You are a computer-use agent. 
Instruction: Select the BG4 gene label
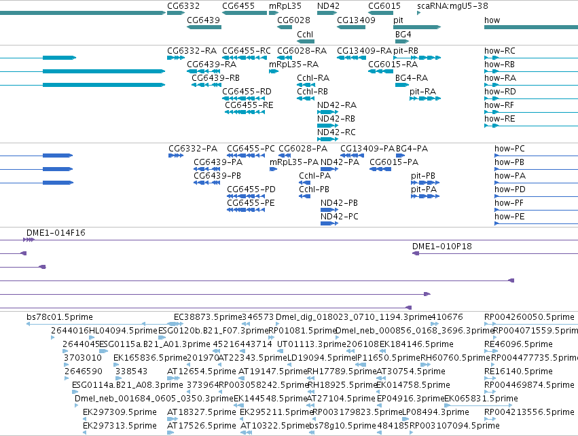(403, 35)
